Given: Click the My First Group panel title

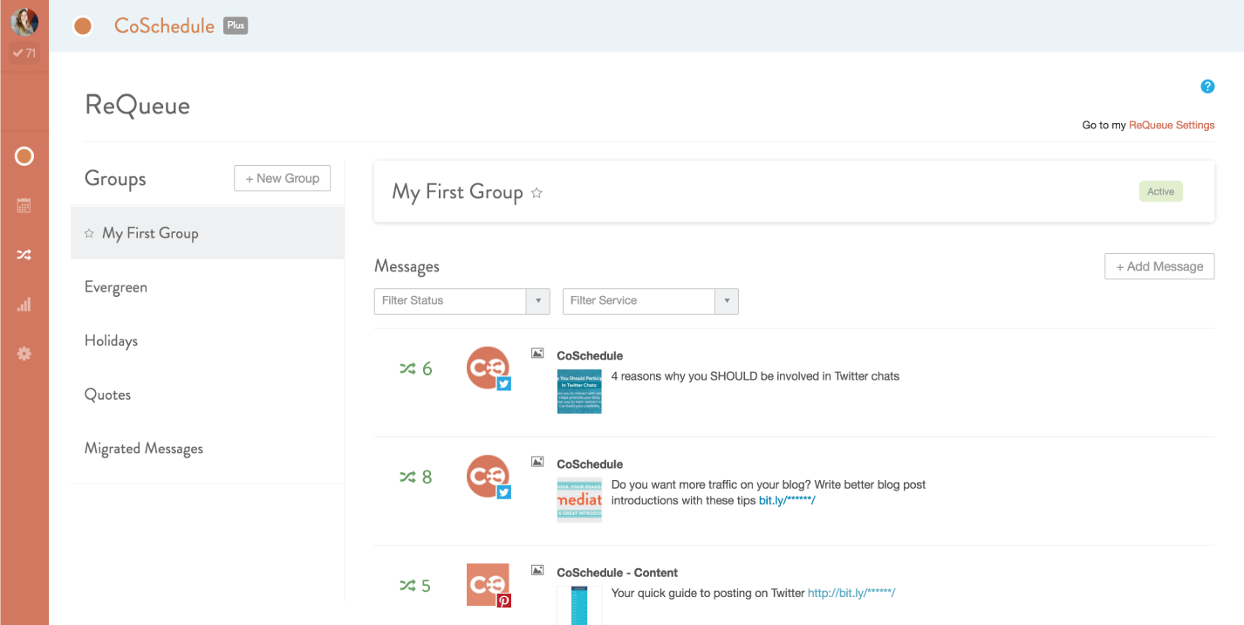Looking at the screenshot, I should pyautogui.click(x=457, y=192).
